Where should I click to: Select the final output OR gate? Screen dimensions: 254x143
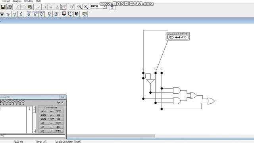[211, 101]
